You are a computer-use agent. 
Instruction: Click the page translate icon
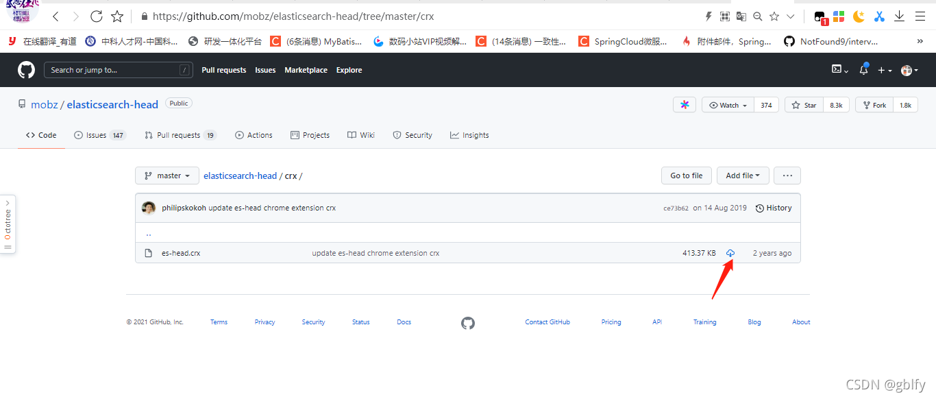pyautogui.click(x=741, y=16)
